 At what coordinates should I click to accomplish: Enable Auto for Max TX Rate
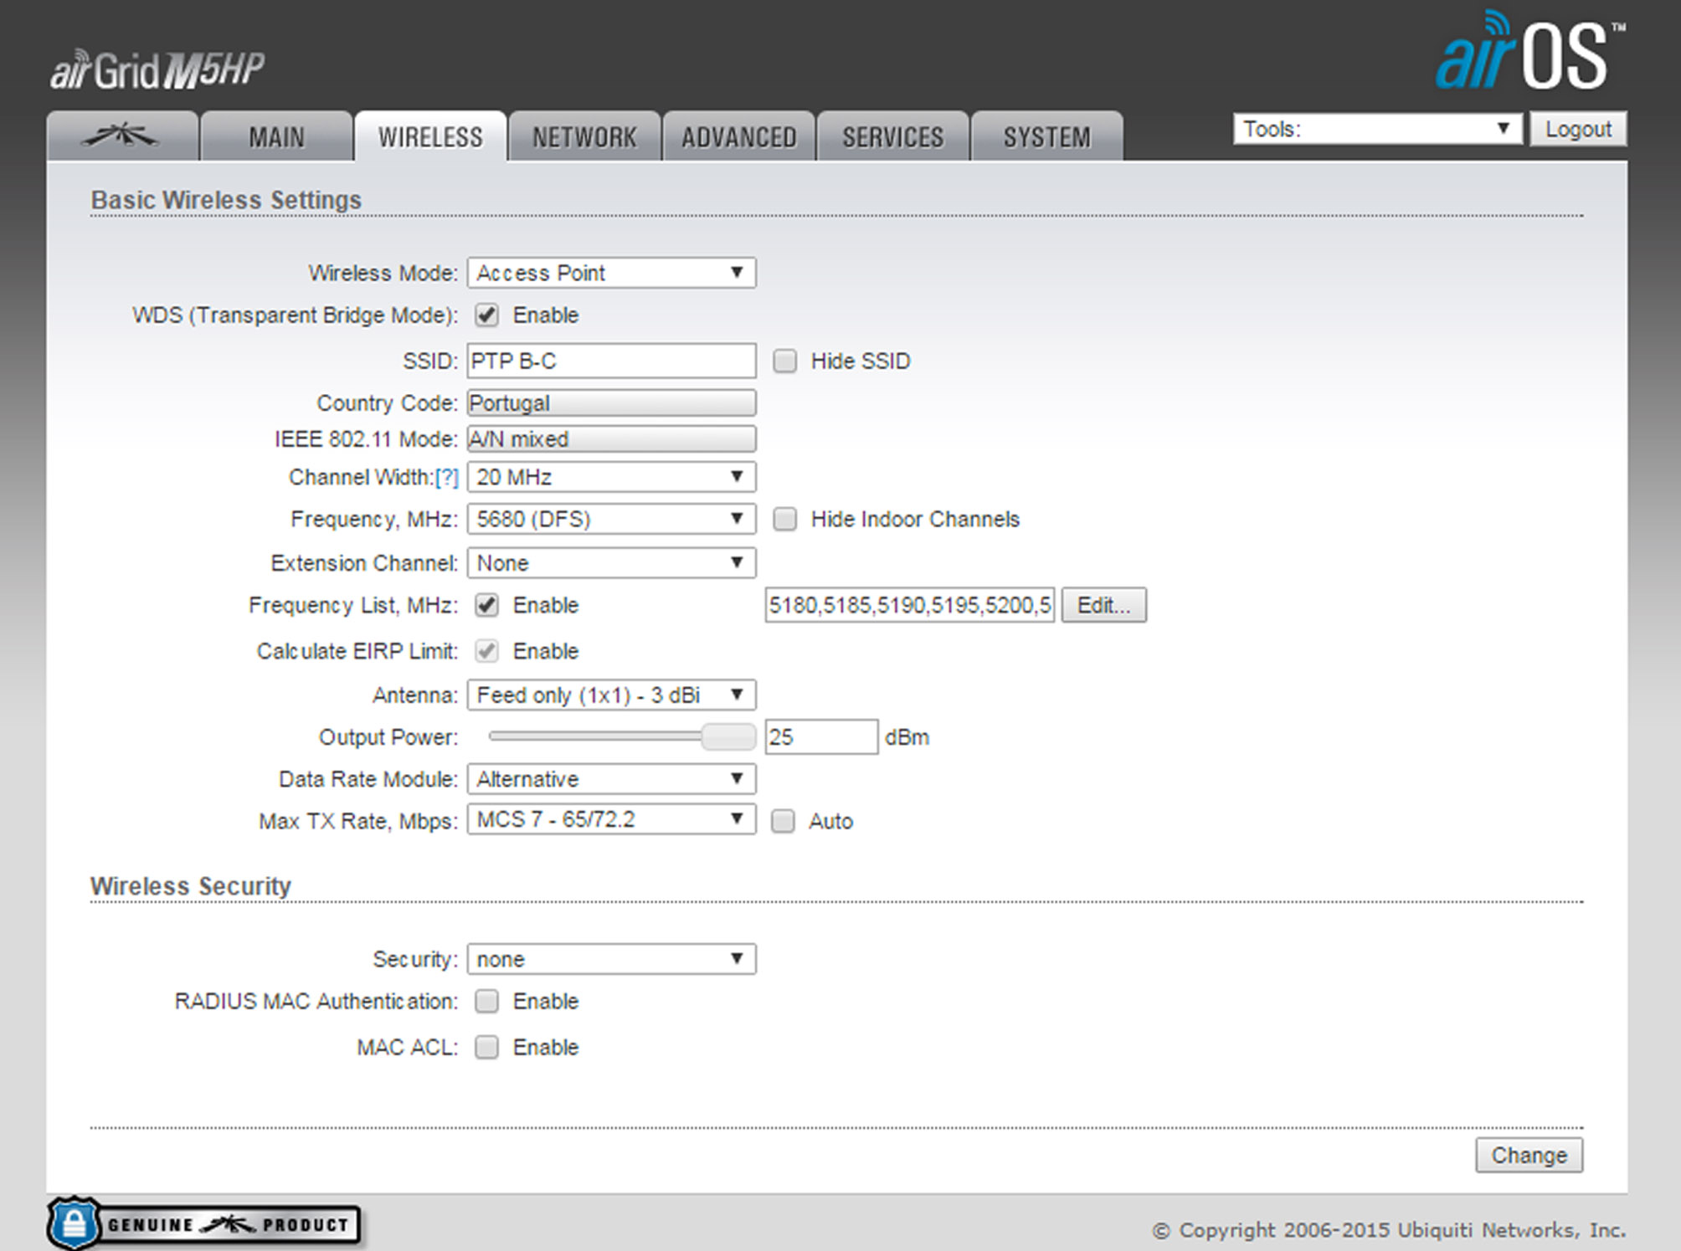click(783, 822)
